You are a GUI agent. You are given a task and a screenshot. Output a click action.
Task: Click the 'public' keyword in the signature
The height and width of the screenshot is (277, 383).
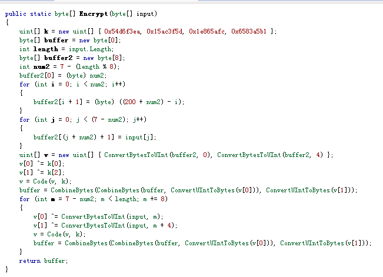pos(16,14)
